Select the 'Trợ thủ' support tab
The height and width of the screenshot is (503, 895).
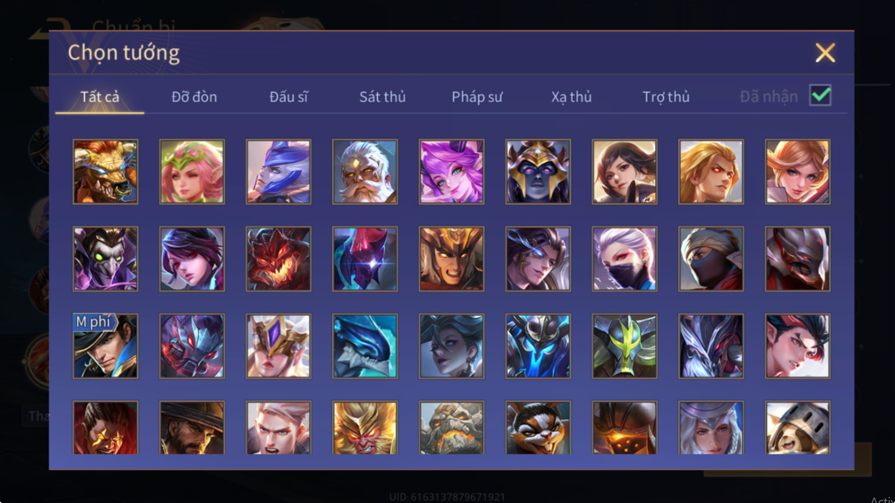point(666,97)
